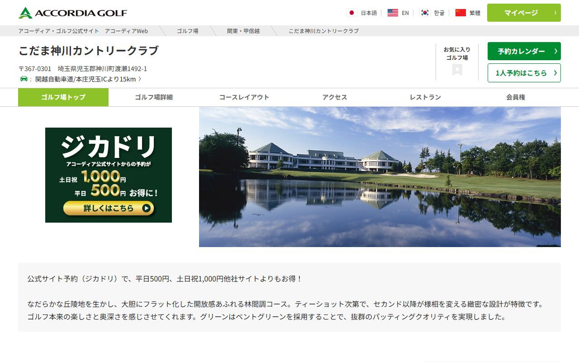This screenshot has height=362, width=579.
Task: Switch language to 繁體
Action: click(475, 13)
